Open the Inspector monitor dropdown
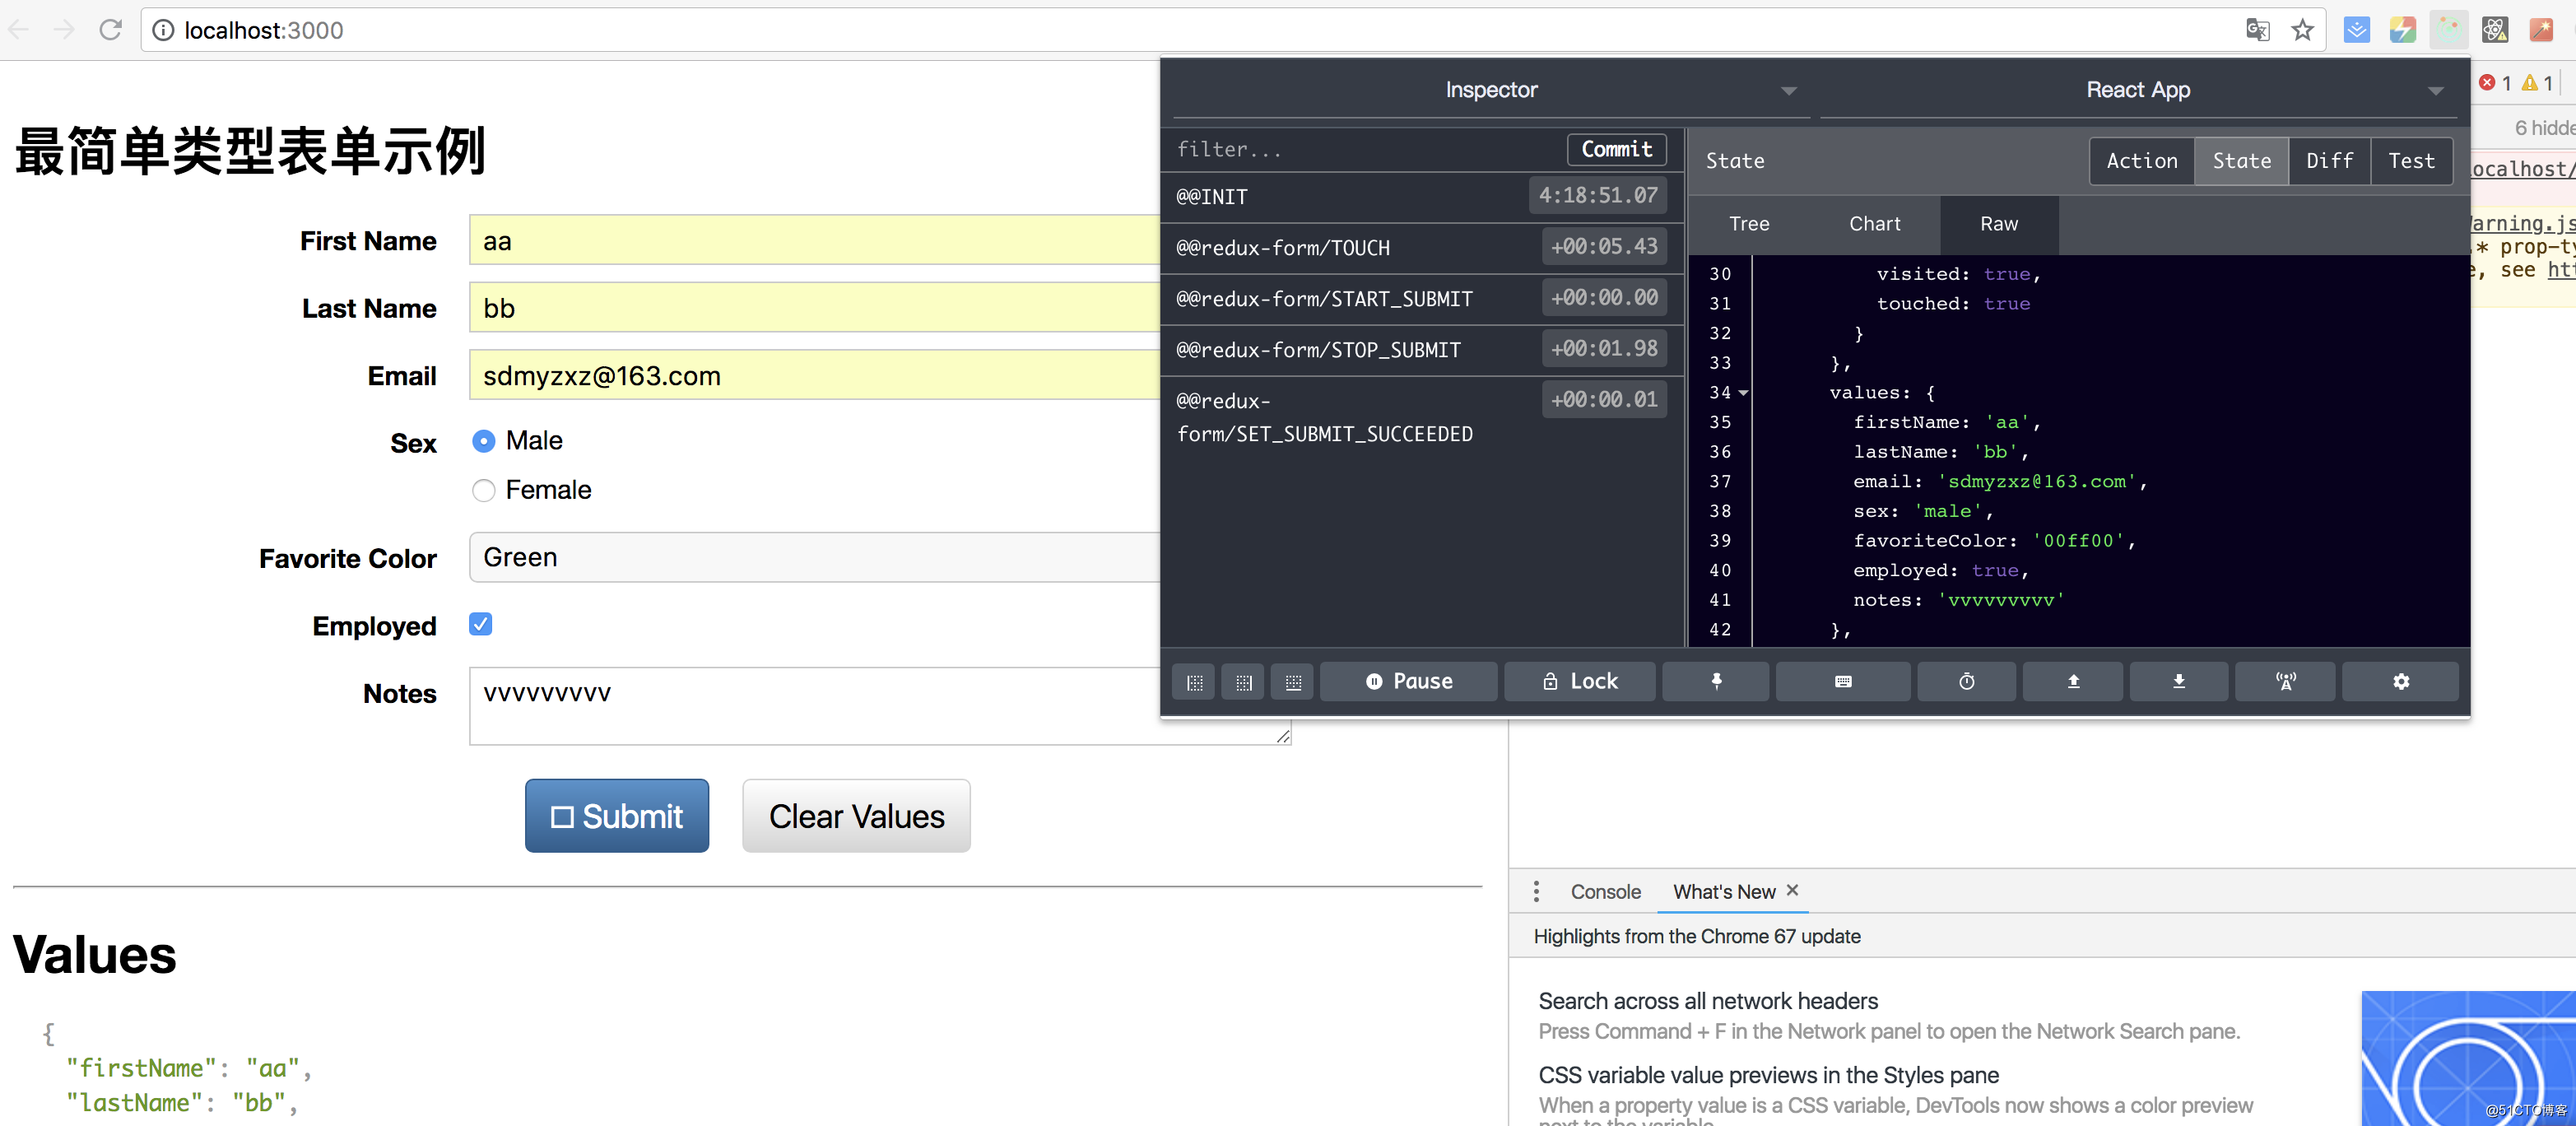 point(1491,90)
